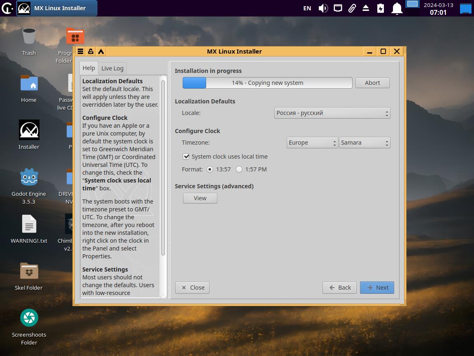Click the EN keyboard layout indicator
Viewport: 474px width, 356px height.
coord(307,8)
